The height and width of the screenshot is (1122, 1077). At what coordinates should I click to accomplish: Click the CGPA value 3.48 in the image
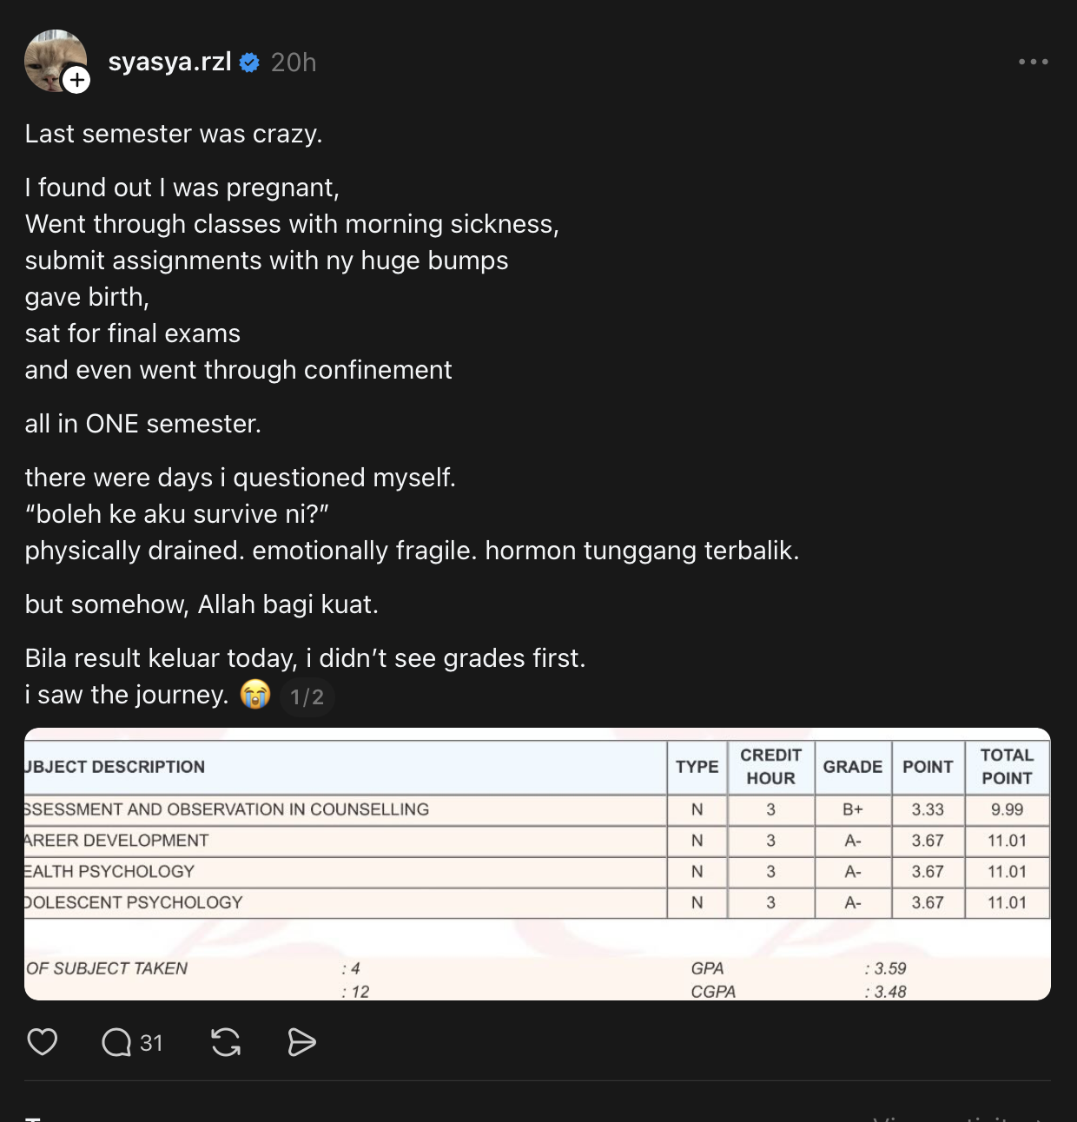(x=889, y=992)
